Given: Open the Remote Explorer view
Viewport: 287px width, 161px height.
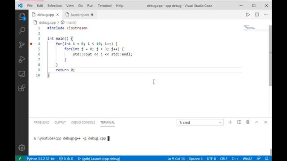Looking at the screenshot, I should coord(22,74).
